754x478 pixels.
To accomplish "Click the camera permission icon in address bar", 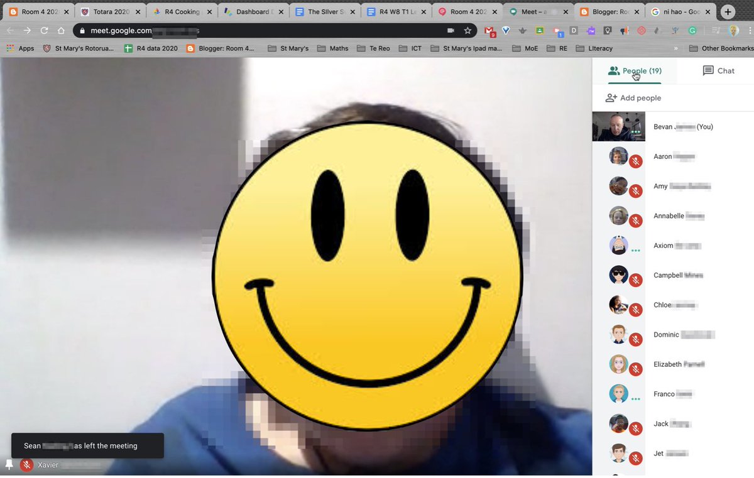I will click(451, 30).
